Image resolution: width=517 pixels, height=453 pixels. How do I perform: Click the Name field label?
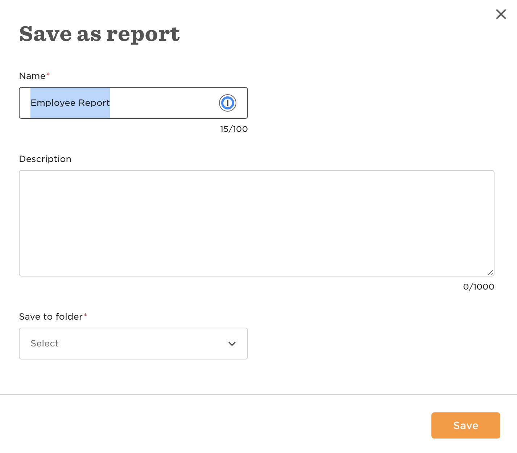click(32, 76)
